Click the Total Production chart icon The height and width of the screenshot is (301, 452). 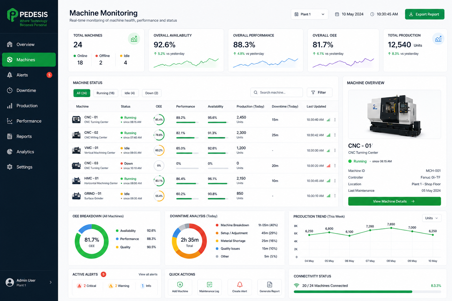(x=438, y=39)
